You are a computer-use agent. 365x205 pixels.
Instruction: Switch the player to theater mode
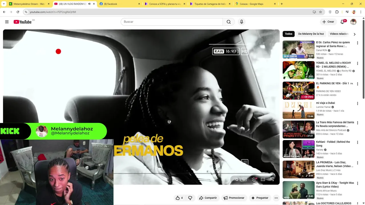tap(263, 179)
